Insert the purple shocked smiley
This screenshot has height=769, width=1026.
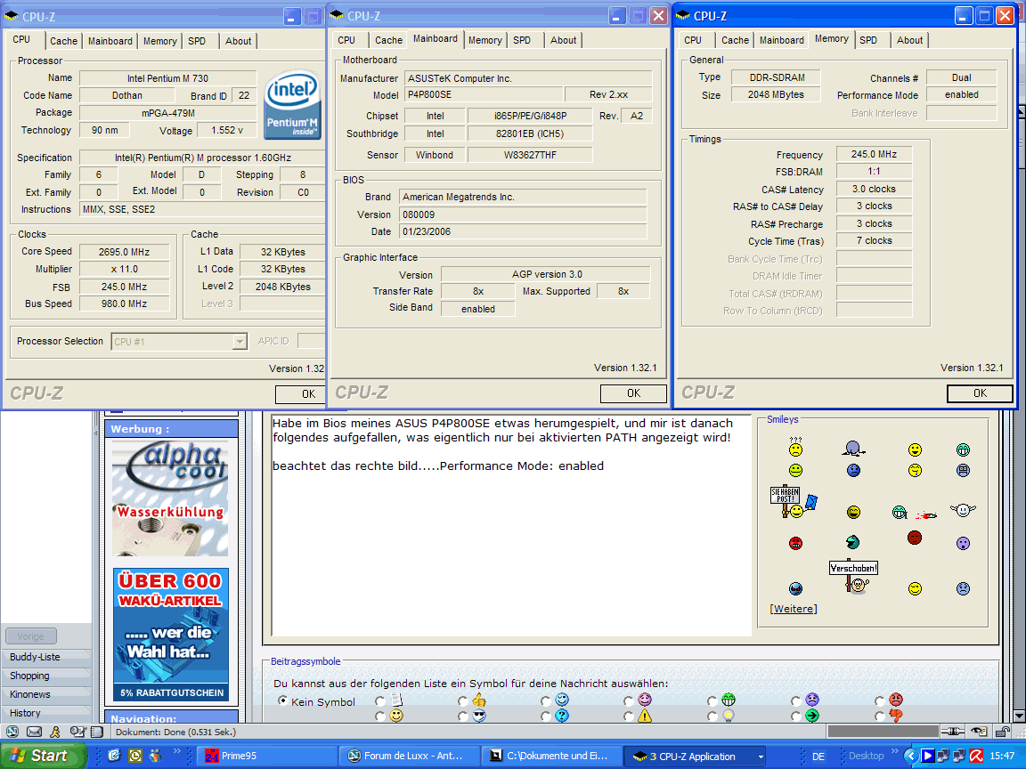point(963,543)
